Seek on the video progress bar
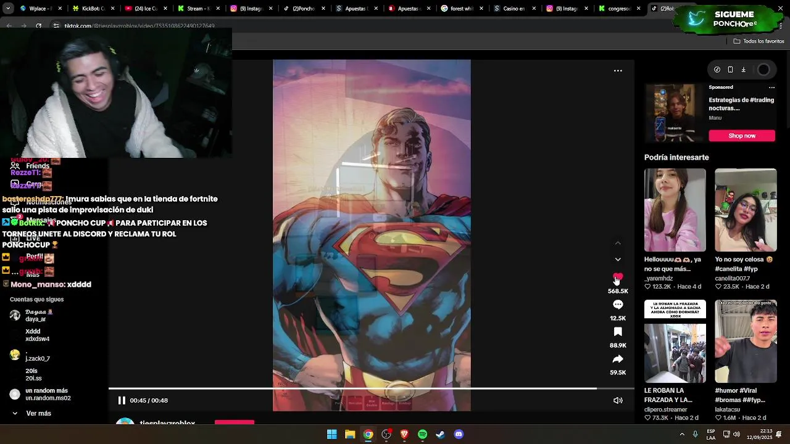This screenshot has width=790, height=444. (371, 388)
